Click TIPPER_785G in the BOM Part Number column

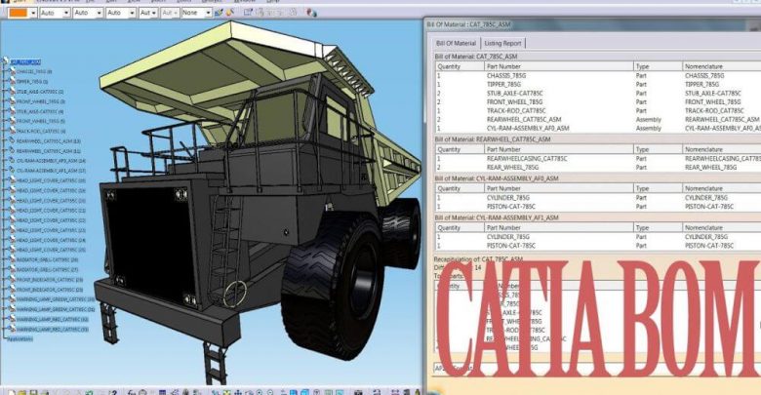[503, 85]
